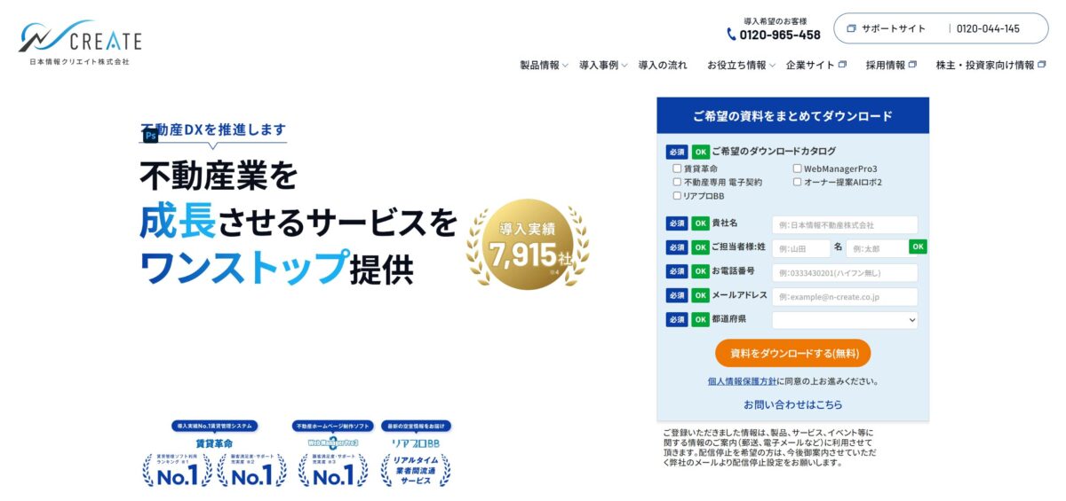Click the external-link icon next to 採用情報
Screen dimensions: 1066x501
[x=912, y=65]
